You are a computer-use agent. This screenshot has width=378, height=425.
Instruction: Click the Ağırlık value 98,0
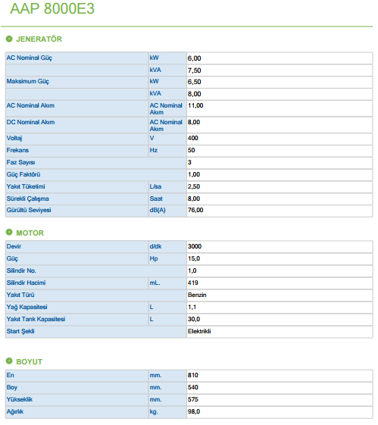tap(194, 411)
